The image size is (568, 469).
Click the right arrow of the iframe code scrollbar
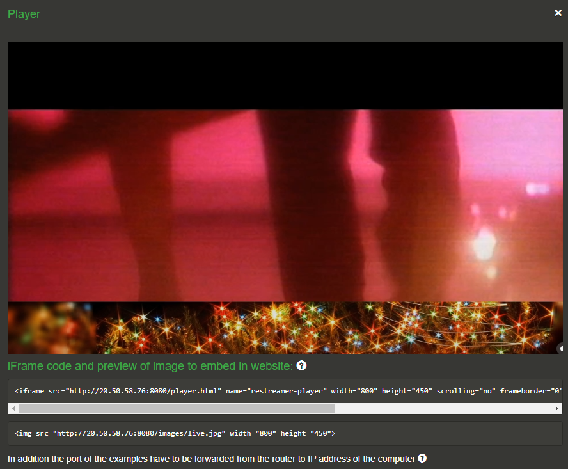click(557, 408)
